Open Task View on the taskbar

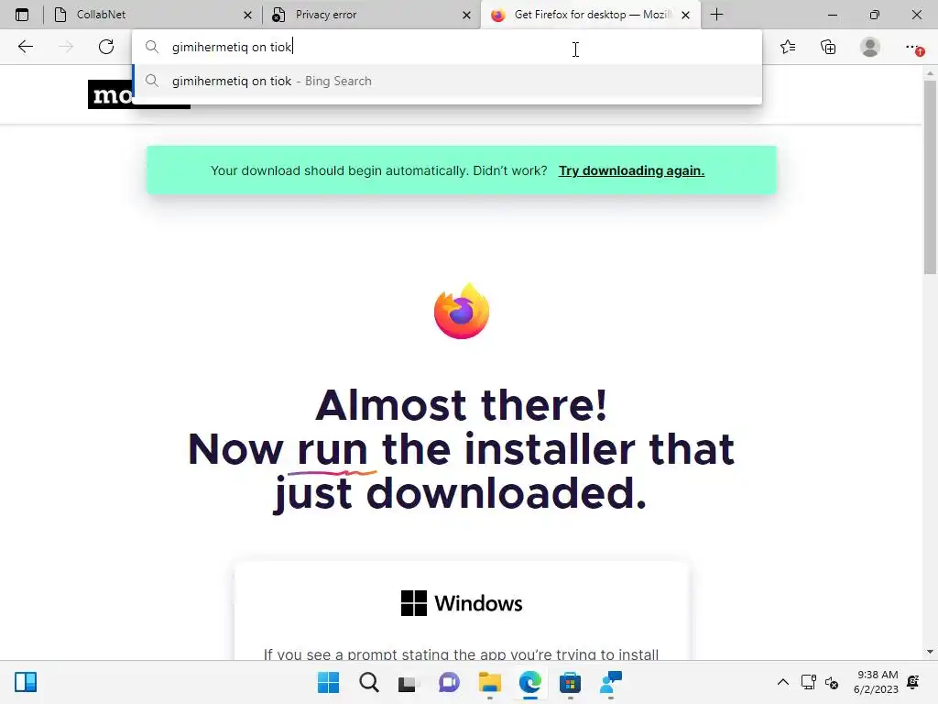click(x=409, y=682)
